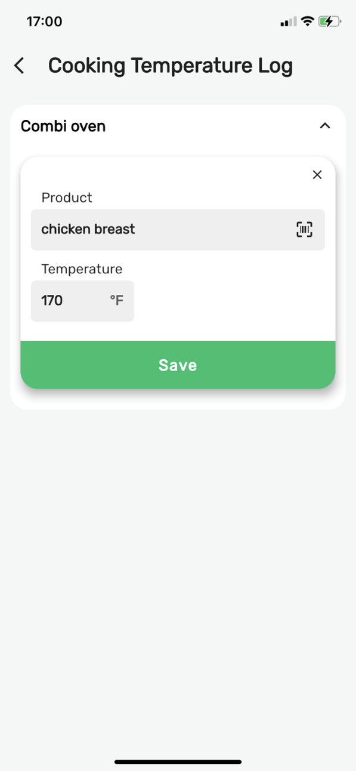Tap the cellular signal bars icon
356x771 pixels.
coord(287,21)
